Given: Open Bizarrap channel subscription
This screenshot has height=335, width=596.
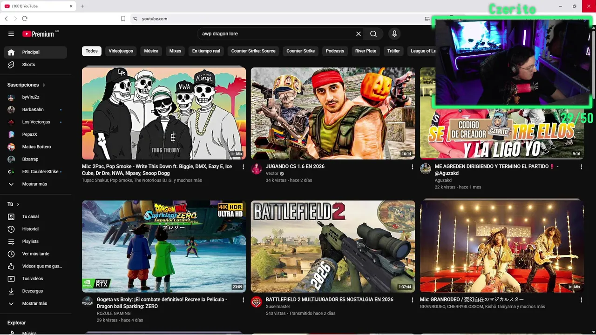Looking at the screenshot, I should point(35,159).
